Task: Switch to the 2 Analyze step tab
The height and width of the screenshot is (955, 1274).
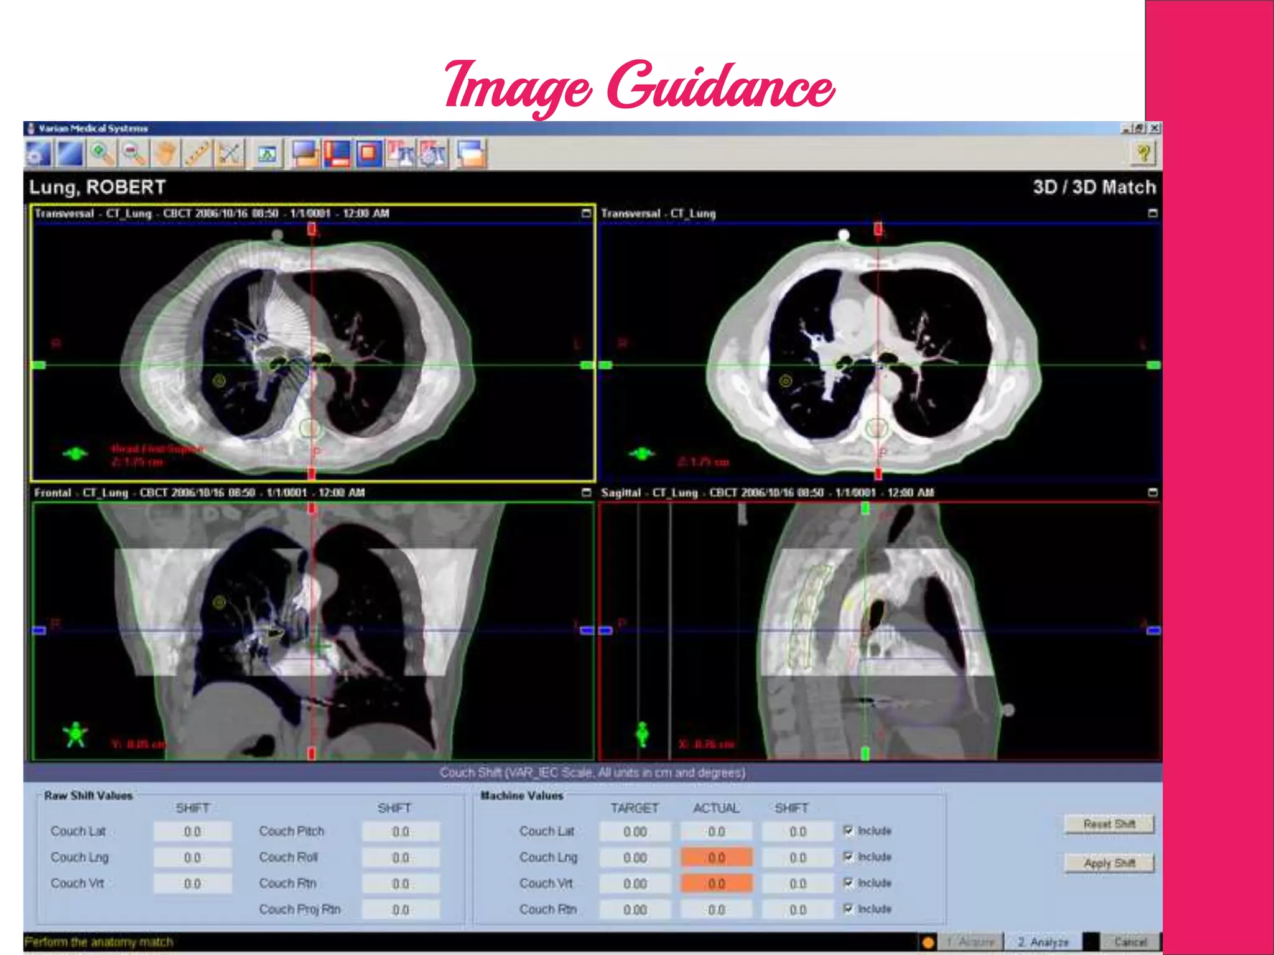Action: point(1044,942)
